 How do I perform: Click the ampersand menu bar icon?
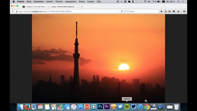[133, 2]
